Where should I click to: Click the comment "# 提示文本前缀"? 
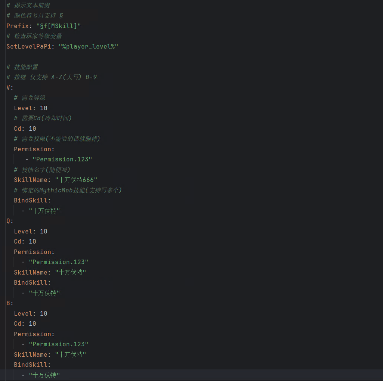point(28,5)
